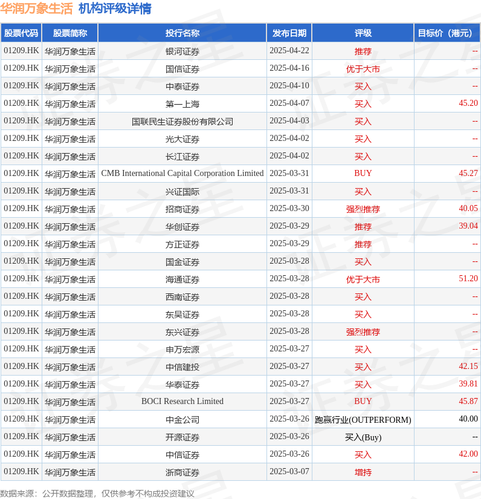Click the date 2025-04-16
Viewport: 481px width, 499px height.
tap(289, 68)
